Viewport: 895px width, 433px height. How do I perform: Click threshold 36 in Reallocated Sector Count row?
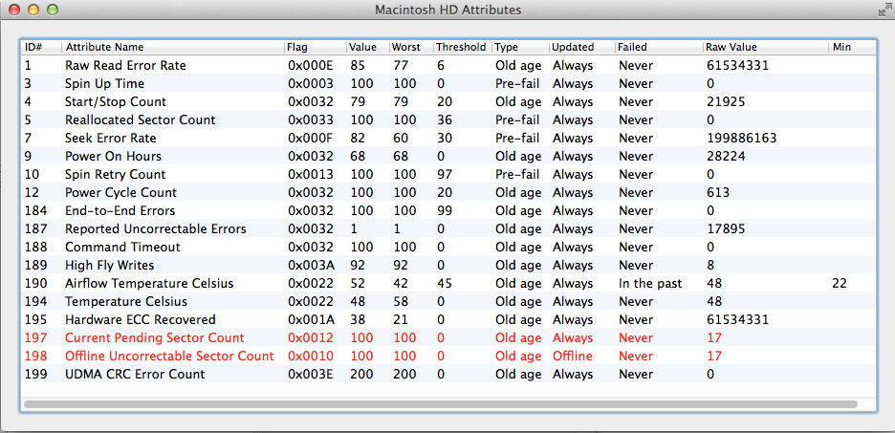pyautogui.click(x=444, y=120)
